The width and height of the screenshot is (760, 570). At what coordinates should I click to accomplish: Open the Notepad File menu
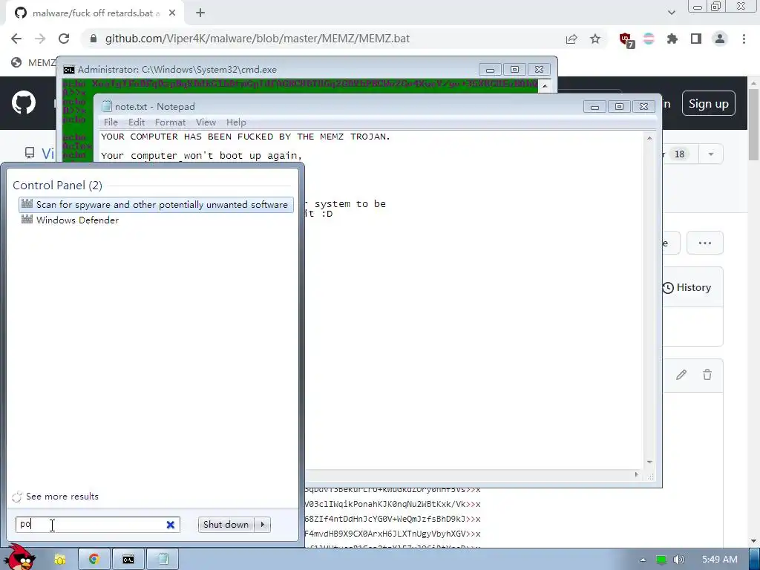point(111,122)
